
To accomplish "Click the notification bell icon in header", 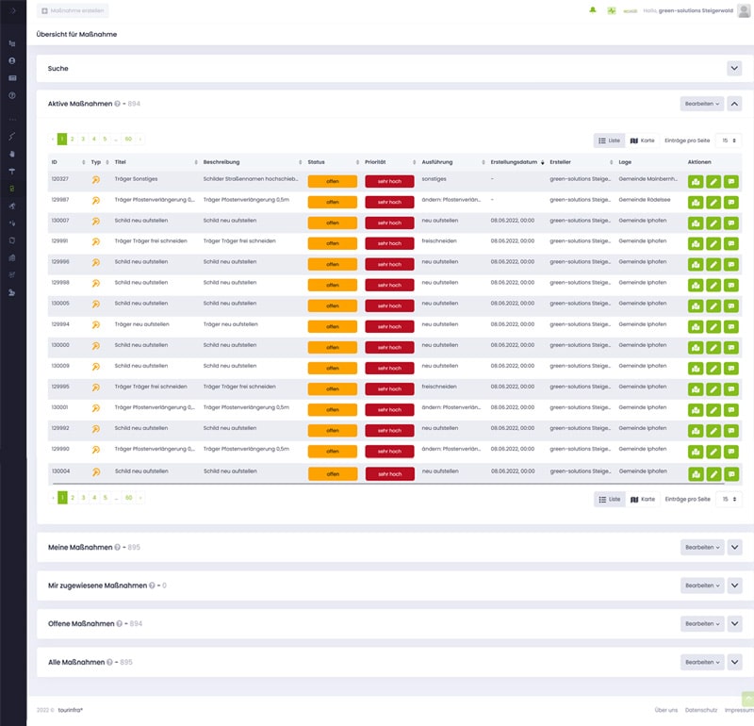I will click(593, 10).
